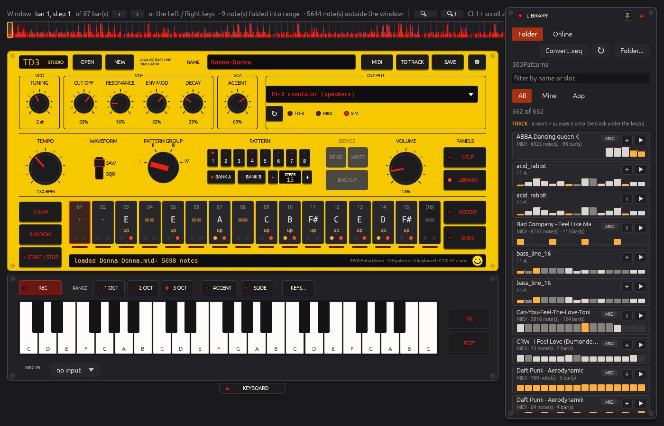
Task: Show All library patterns
Action: pyautogui.click(x=522, y=96)
